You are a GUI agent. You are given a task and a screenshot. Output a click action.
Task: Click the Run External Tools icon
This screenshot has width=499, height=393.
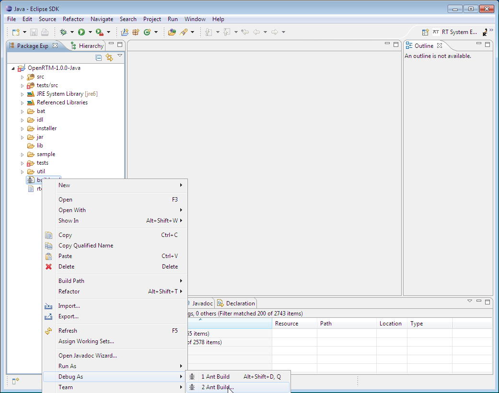[100, 32]
